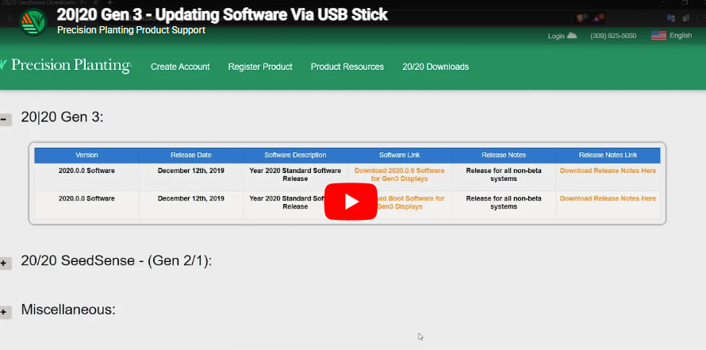Click the Release Date column header

pos(191,155)
